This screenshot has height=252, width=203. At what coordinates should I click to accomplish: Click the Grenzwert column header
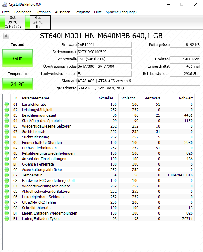pyautogui.click(x=151, y=98)
